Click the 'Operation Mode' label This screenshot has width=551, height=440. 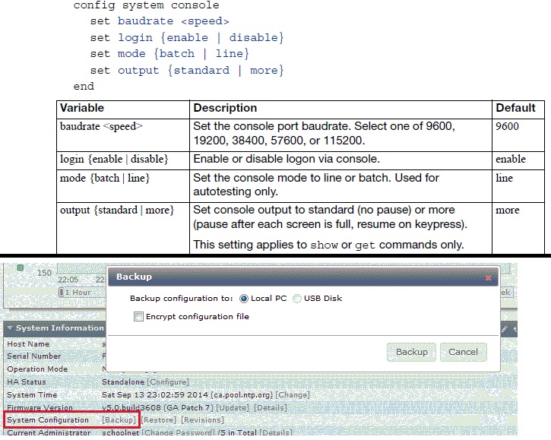37,369
